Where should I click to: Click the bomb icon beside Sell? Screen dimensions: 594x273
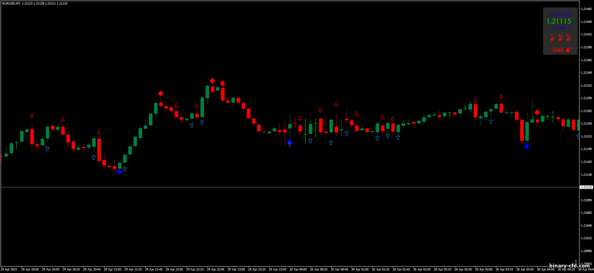point(569,49)
